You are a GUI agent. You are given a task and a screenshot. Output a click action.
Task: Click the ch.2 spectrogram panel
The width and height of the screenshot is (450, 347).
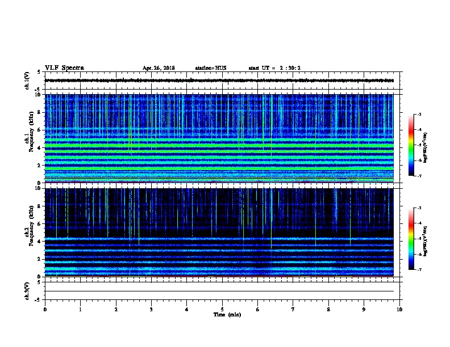coord(219,232)
